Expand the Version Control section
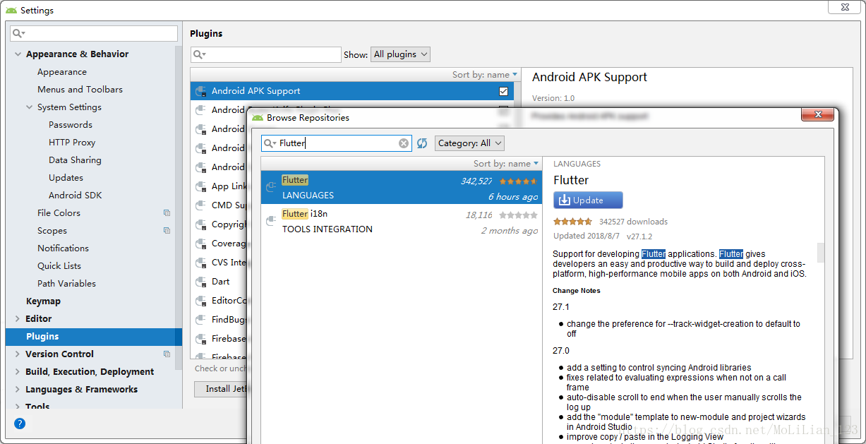The width and height of the screenshot is (866, 444). click(18, 354)
